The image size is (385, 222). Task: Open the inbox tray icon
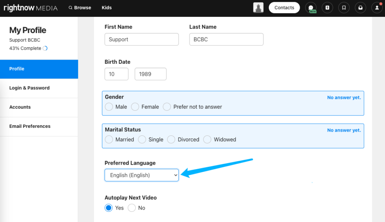361,7
